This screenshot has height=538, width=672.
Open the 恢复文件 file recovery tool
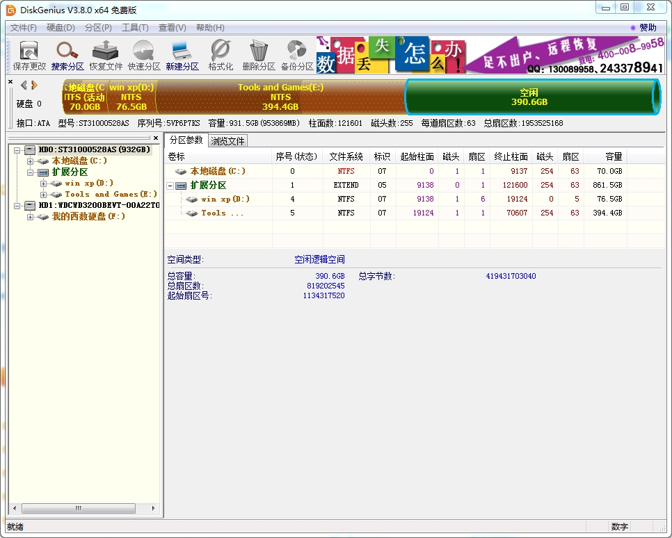pos(106,55)
